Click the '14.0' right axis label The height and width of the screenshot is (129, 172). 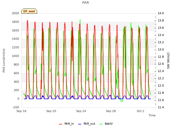tap(161, 13)
